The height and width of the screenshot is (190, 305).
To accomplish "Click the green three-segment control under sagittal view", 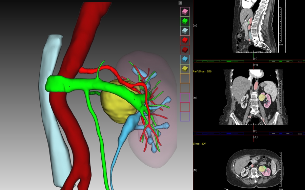I will point(281,61).
